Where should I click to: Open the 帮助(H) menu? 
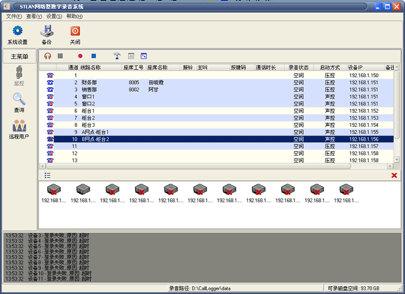(x=74, y=16)
